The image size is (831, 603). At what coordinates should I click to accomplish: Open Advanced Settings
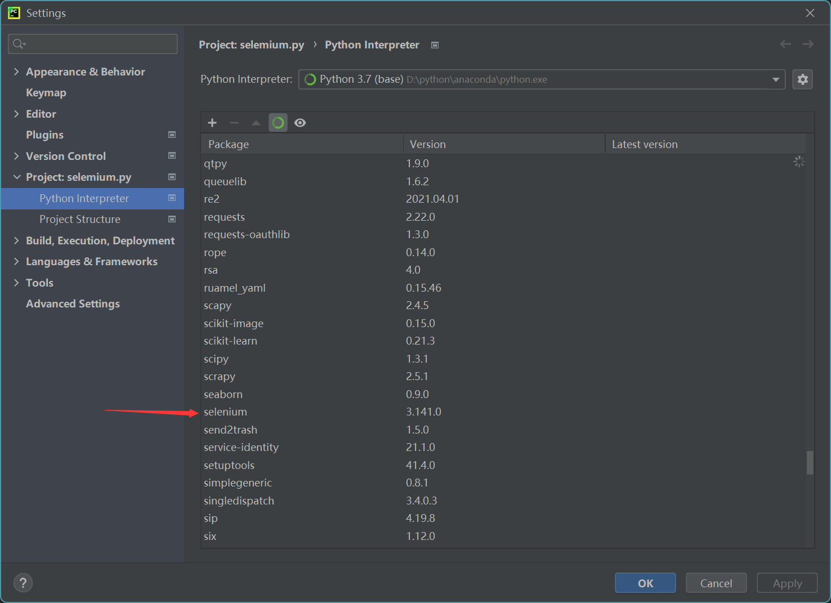click(x=73, y=303)
